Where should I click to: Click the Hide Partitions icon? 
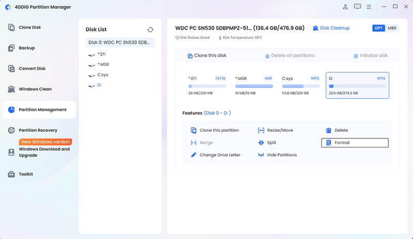coord(261,155)
